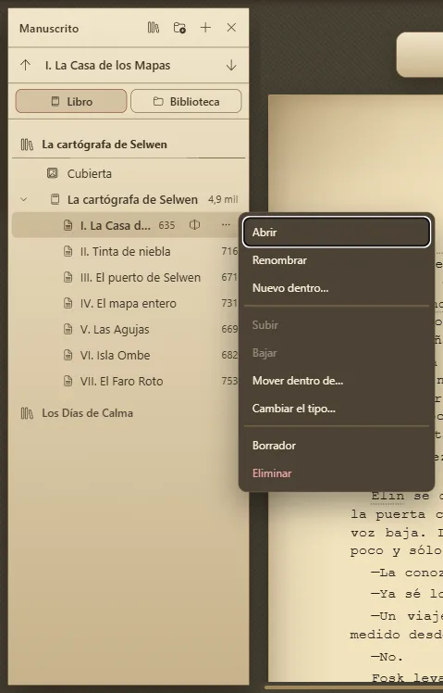Choose Abrir in the context menu
Image resolution: width=443 pixels, height=693 pixels.
(x=337, y=232)
